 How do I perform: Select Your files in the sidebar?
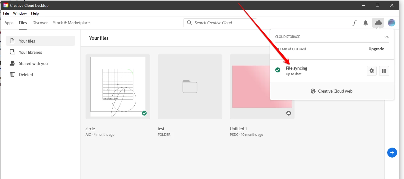coord(40,41)
